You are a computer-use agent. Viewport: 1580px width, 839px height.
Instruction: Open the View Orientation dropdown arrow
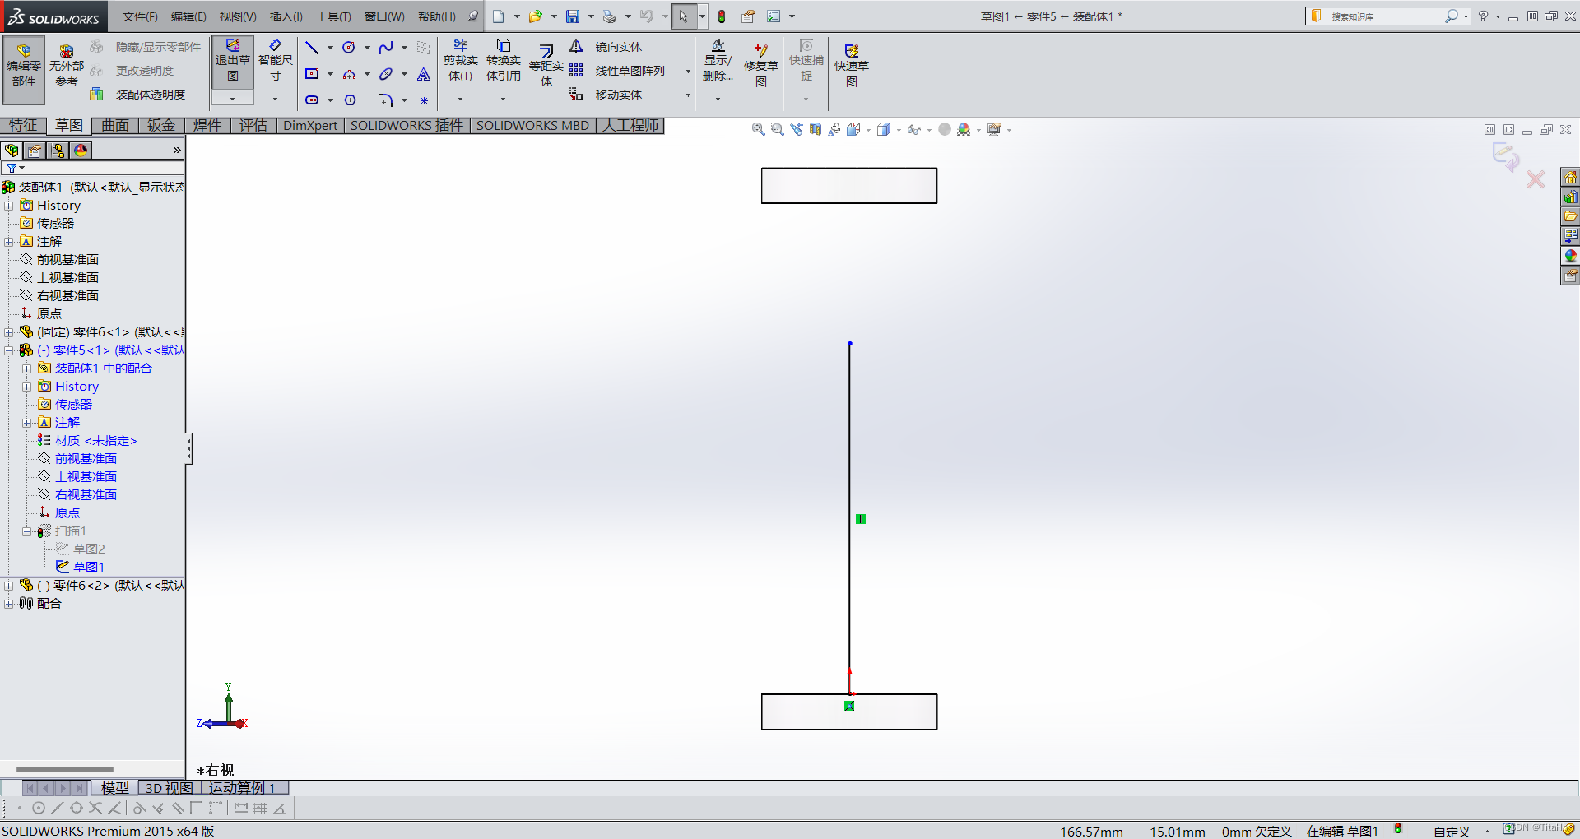tap(868, 130)
